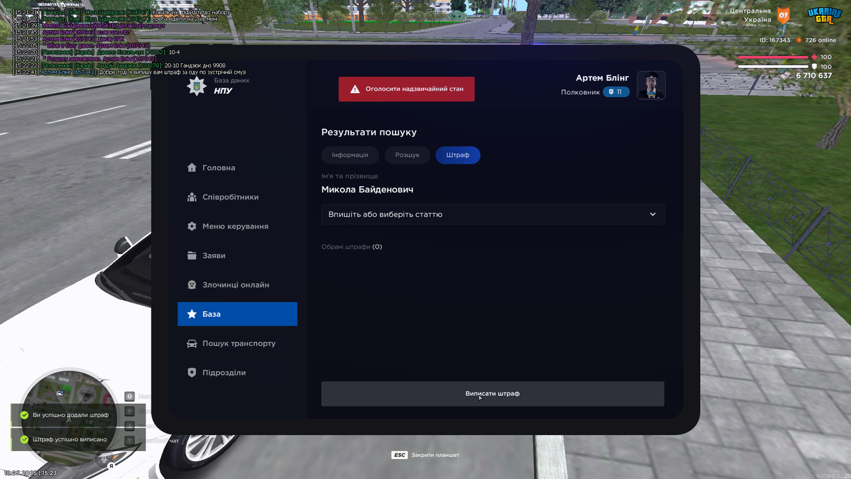Click the green check beside 'Ви успішно додали штраф'
The width and height of the screenshot is (851, 479).
[25, 415]
